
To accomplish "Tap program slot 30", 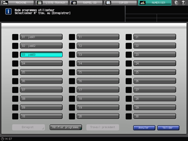I will click(x=155, y=116).
